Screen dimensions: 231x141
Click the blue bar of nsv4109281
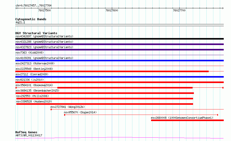119,61
